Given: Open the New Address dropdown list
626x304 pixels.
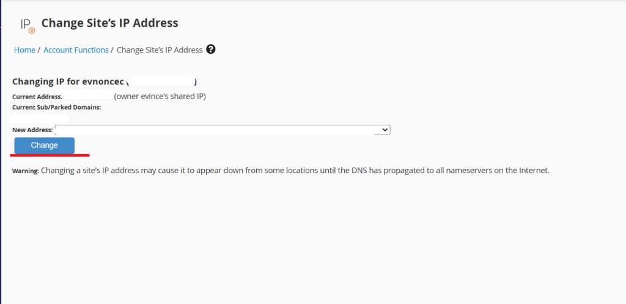Looking at the screenshot, I should 222,130.
